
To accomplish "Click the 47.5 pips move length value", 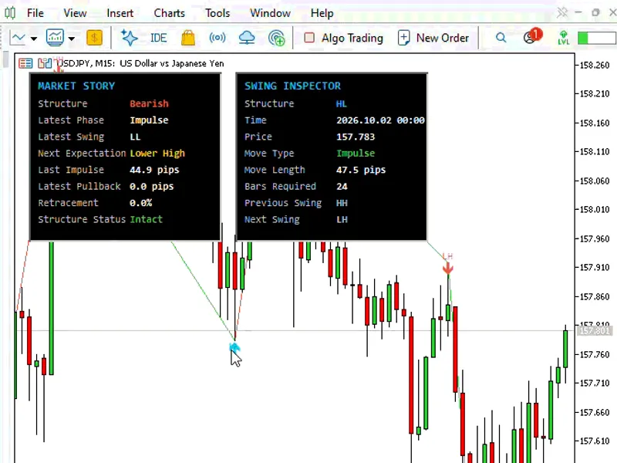I will (361, 170).
